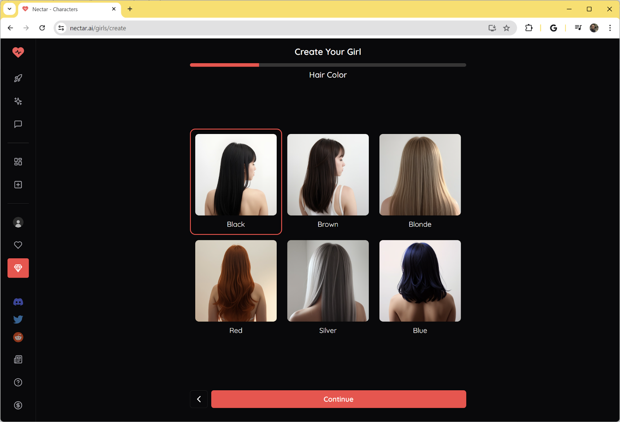Open a new browser tab

click(x=130, y=9)
